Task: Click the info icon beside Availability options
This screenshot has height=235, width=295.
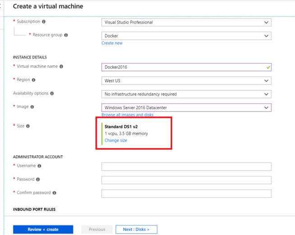Action: coord(52,93)
